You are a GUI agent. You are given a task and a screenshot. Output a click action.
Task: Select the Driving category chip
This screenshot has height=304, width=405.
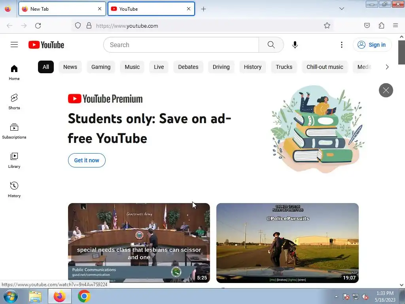[x=221, y=67]
